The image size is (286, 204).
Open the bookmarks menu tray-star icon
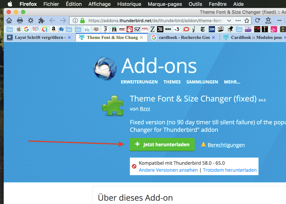268,20
